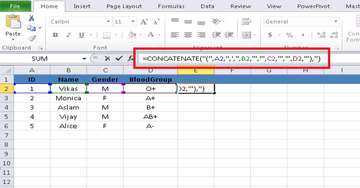Click the Decrease Indent icon

[x=216, y=35]
